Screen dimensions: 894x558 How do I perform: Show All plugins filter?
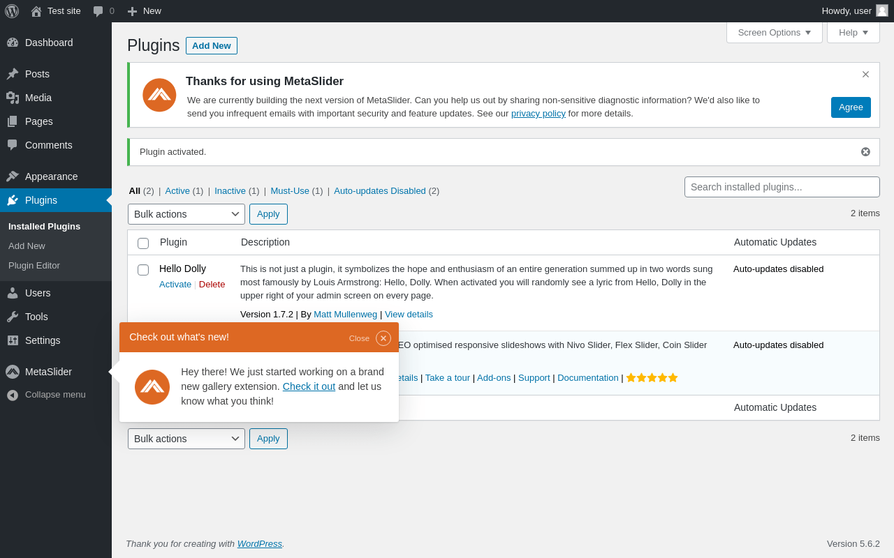pyautogui.click(x=135, y=191)
